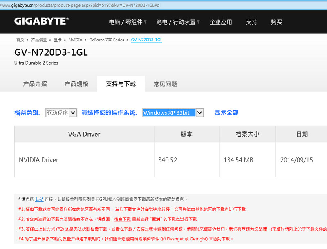Open the 笔电 / 行动装置 menu

[178, 22]
